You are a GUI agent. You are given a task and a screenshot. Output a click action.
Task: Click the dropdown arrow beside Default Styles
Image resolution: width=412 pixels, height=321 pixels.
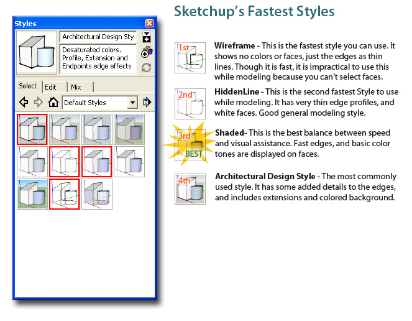click(x=133, y=103)
